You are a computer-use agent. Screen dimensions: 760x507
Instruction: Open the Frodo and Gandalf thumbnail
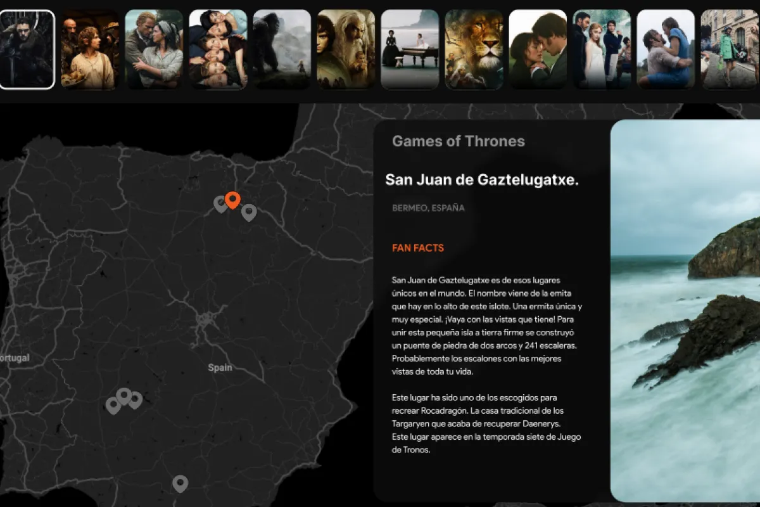(346, 49)
